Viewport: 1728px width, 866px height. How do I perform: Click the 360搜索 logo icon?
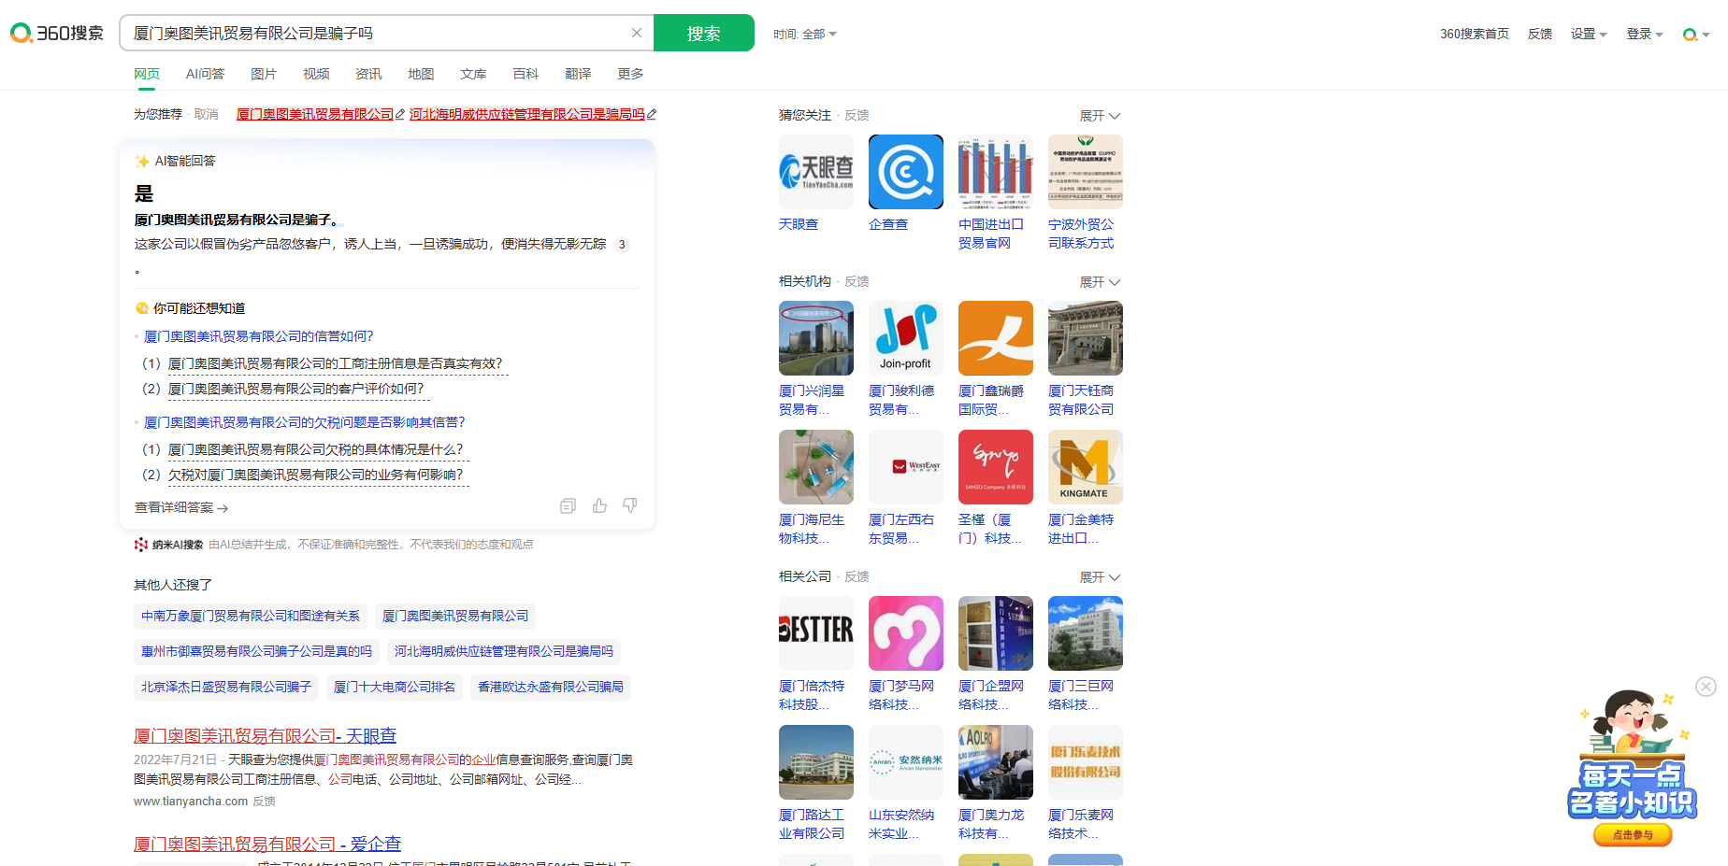click(19, 31)
